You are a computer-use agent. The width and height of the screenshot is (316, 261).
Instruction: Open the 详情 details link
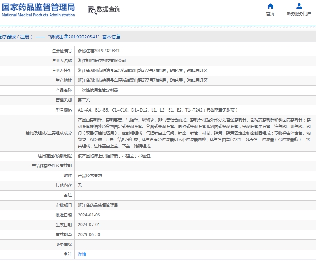(x=82, y=254)
